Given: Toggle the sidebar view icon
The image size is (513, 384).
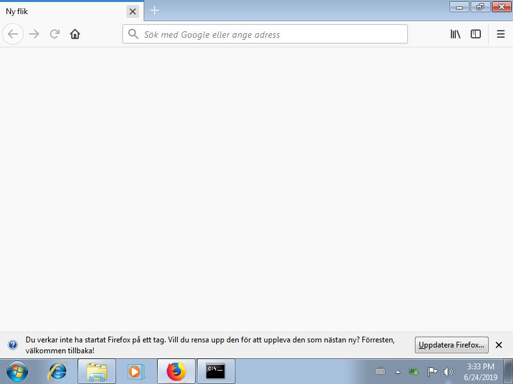Looking at the screenshot, I should click(476, 34).
